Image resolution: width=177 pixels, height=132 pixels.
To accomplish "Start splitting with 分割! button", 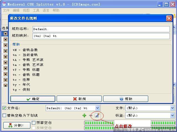I will (17, 125).
